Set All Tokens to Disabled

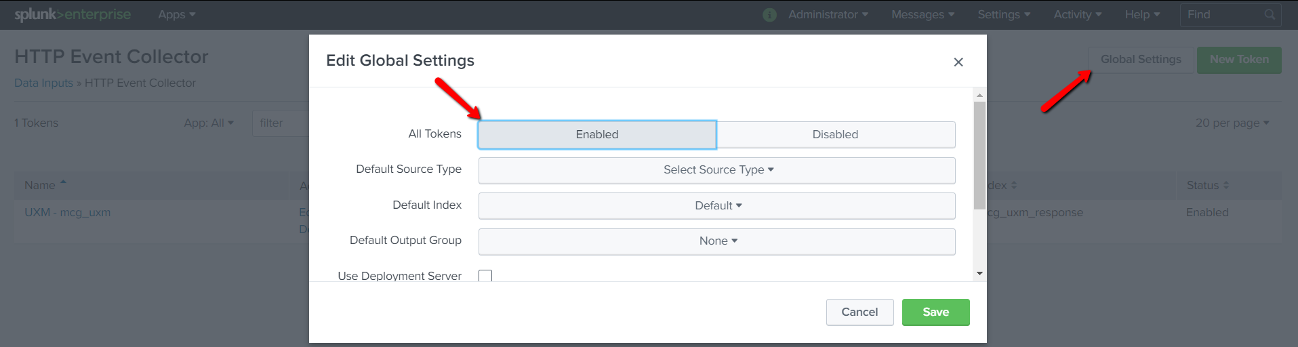tap(835, 134)
